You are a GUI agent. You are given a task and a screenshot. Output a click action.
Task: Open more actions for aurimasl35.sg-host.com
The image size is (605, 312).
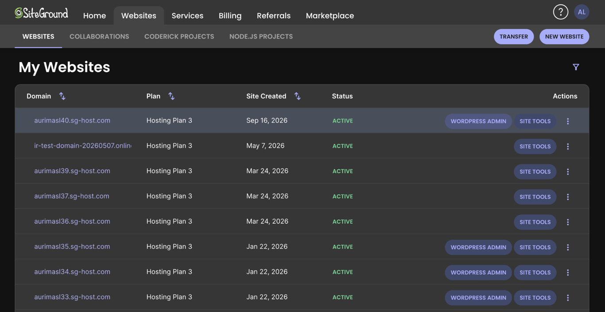coord(568,247)
